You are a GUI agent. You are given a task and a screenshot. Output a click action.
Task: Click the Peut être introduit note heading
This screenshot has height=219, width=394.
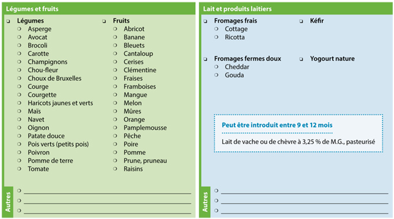tap(277, 125)
